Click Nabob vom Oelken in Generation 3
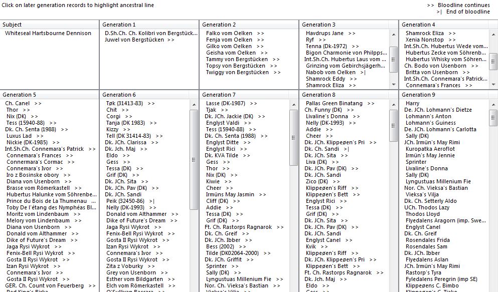The width and height of the screenshot is (498, 292). coord(336,72)
